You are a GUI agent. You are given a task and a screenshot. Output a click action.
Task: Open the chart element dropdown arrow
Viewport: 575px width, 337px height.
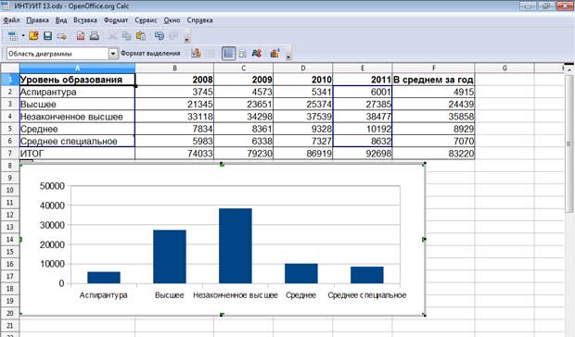[113, 54]
